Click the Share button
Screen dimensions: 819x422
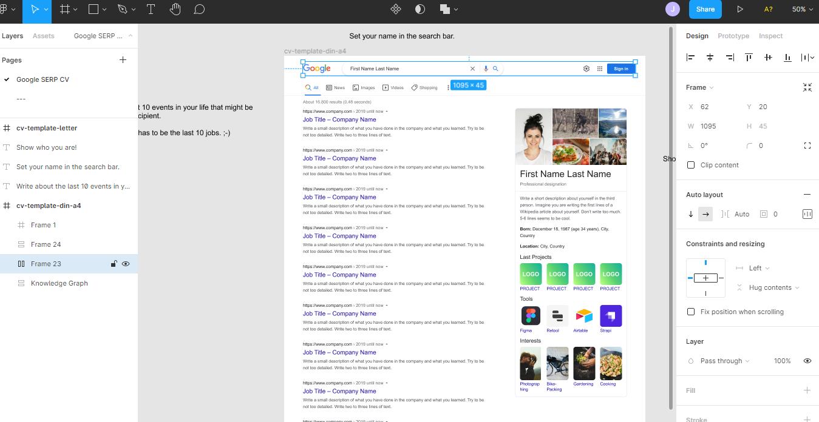(x=705, y=9)
